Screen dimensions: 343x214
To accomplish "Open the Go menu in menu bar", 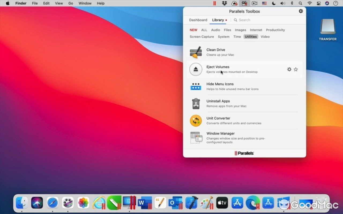I will 70,3.
